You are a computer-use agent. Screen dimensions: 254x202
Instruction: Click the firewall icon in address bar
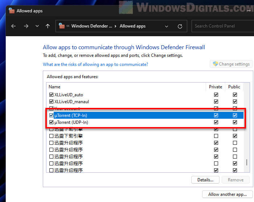[x=62, y=26]
